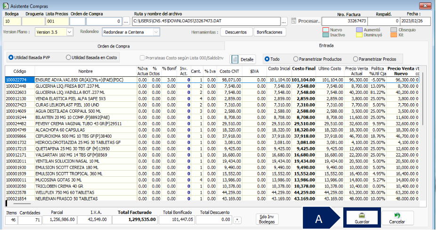
Task: Click the Precio Venta Nuevo header
Action: (x=401, y=71)
